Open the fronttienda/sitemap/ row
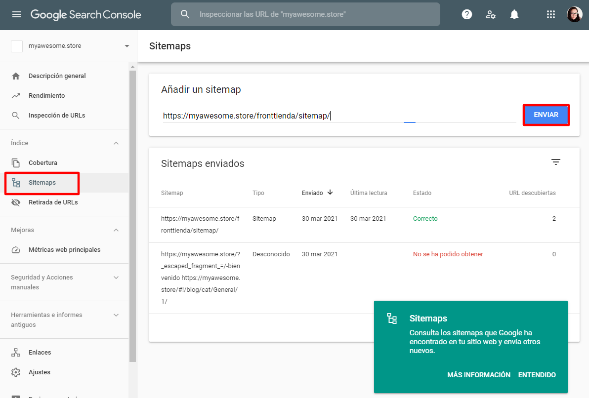 pyautogui.click(x=364, y=225)
